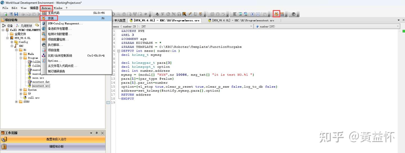Click the expand-all plus toolbar icon
405x153 pixels.
coord(253,14)
